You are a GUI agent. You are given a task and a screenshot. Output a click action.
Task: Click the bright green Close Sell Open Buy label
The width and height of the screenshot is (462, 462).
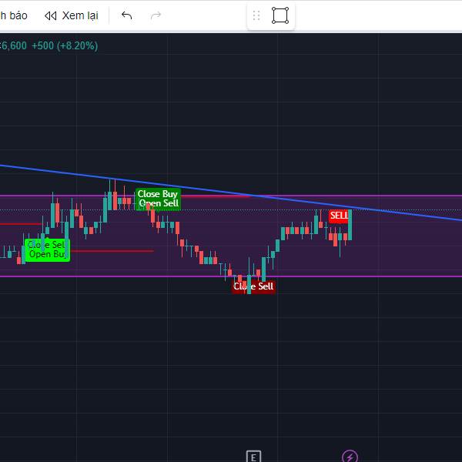click(48, 249)
